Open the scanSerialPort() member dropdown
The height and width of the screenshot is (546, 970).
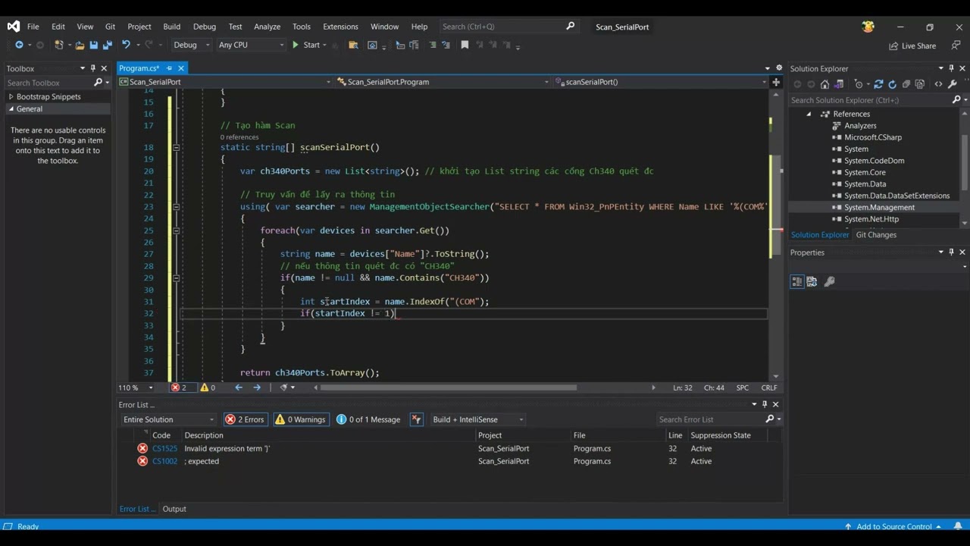[662, 82]
